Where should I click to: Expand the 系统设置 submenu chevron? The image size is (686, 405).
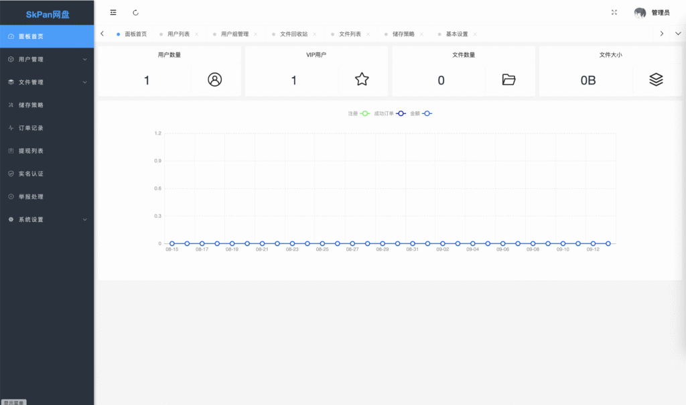pyautogui.click(x=85, y=219)
